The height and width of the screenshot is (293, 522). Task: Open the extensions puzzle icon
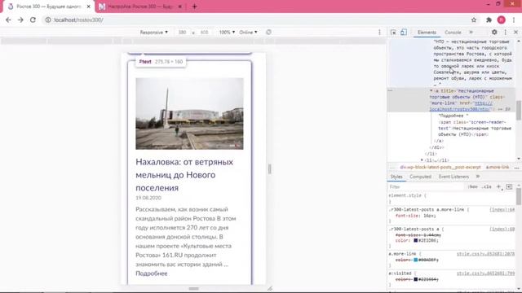489,20
